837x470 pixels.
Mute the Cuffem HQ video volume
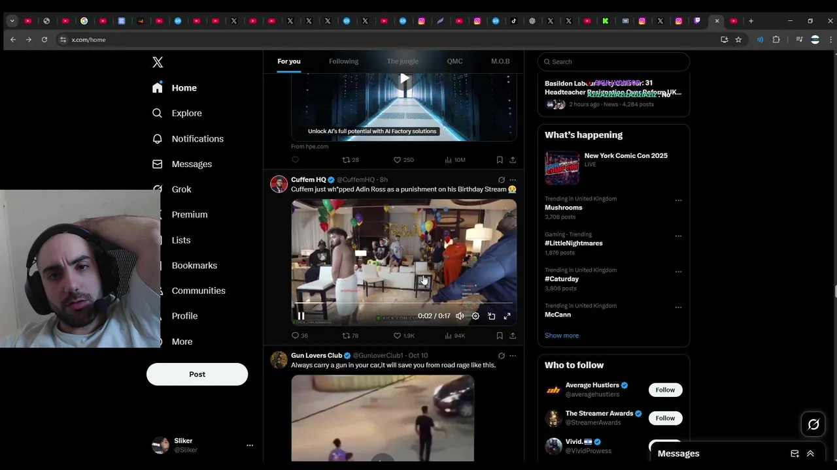click(x=460, y=316)
